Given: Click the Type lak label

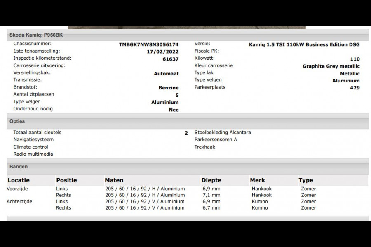Looking at the screenshot, I should tap(204, 72).
